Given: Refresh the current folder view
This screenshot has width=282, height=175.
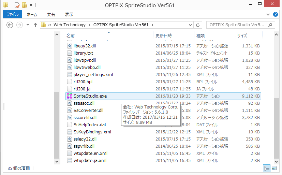Looking at the screenshot, I should pos(198,25).
